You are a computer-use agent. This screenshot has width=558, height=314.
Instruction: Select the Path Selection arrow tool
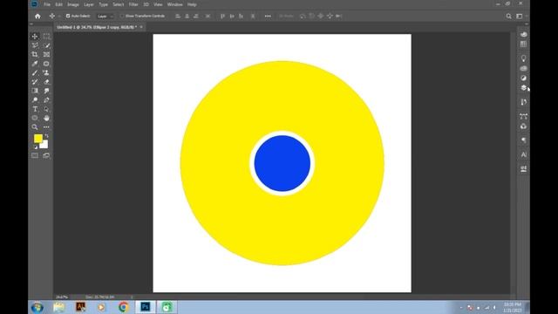(46, 109)
